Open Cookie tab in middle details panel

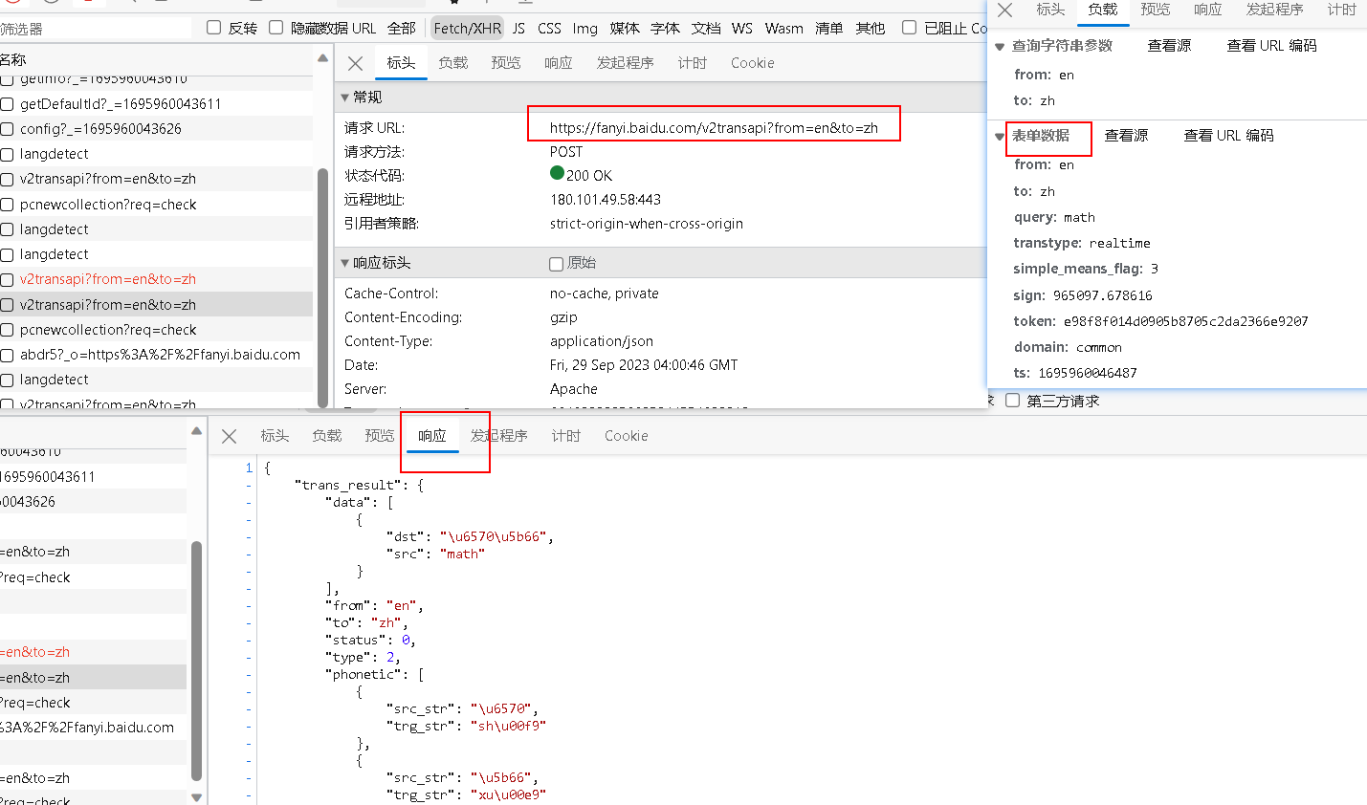753,63
